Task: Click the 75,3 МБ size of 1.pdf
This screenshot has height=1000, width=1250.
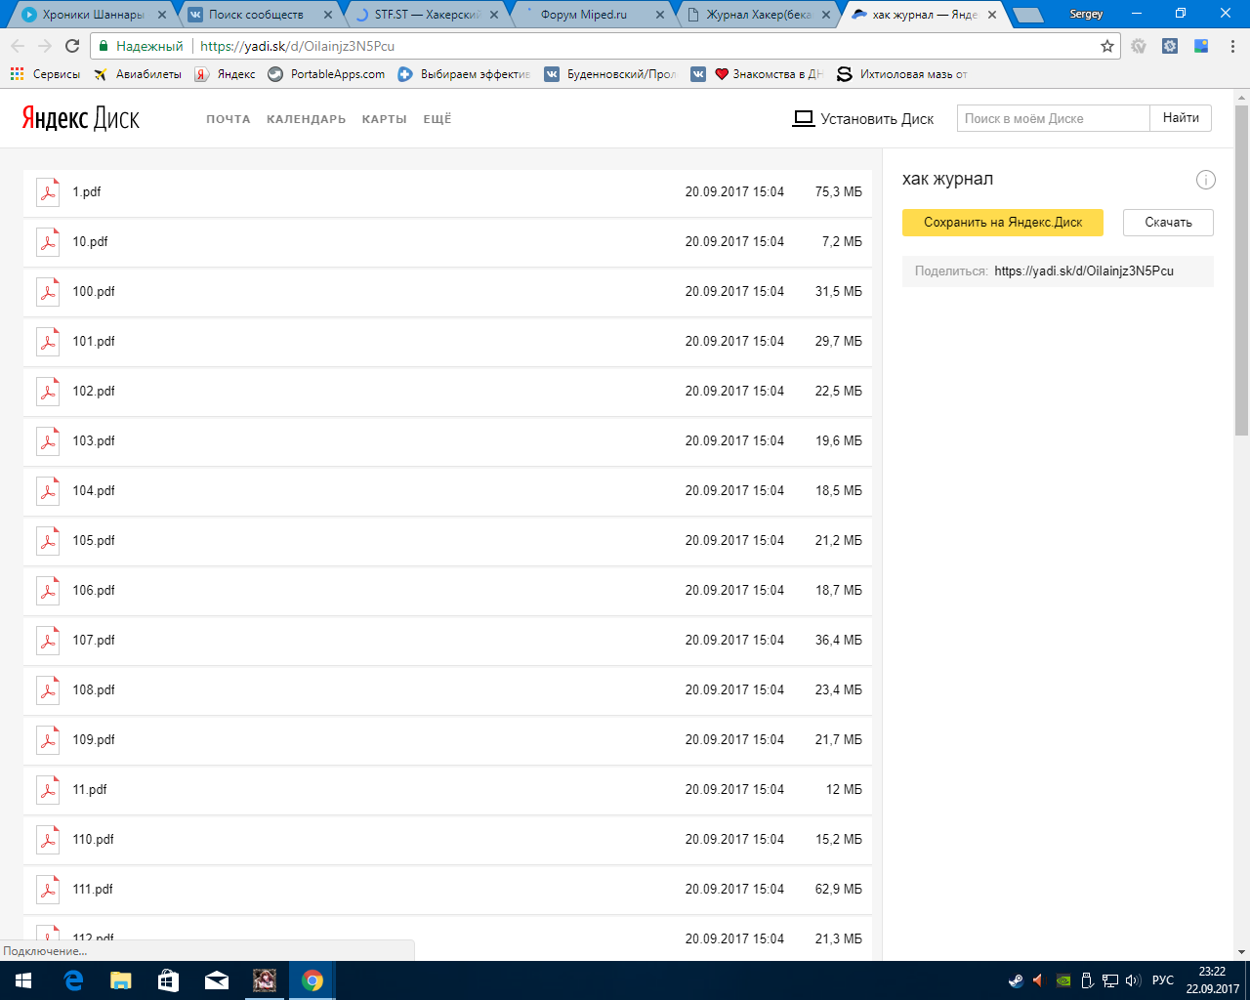Action: tap(839, 192)
